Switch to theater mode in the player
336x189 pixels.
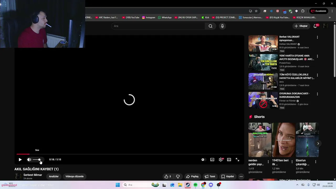(x=229, y=160)
